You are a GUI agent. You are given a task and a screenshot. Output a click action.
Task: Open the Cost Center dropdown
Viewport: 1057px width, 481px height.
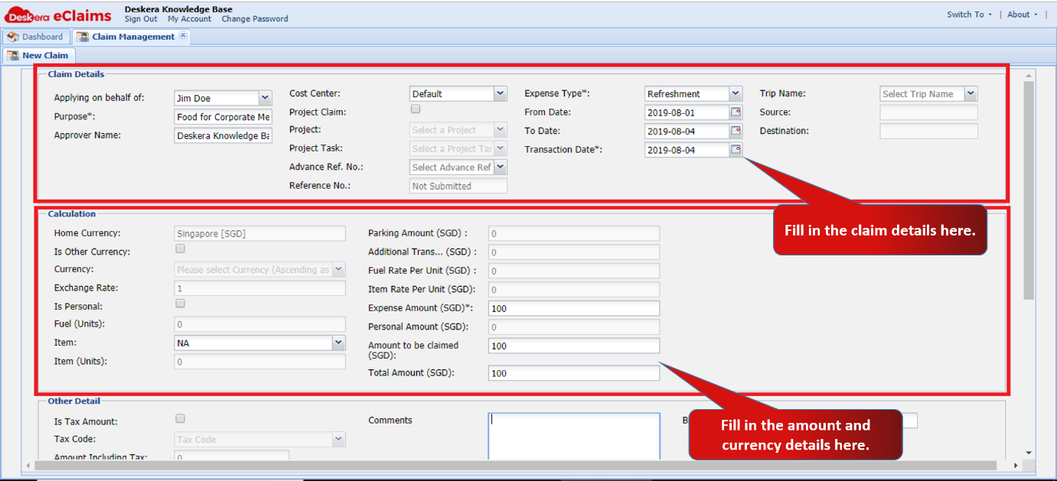pyautogui.click(x=501, y=93)
